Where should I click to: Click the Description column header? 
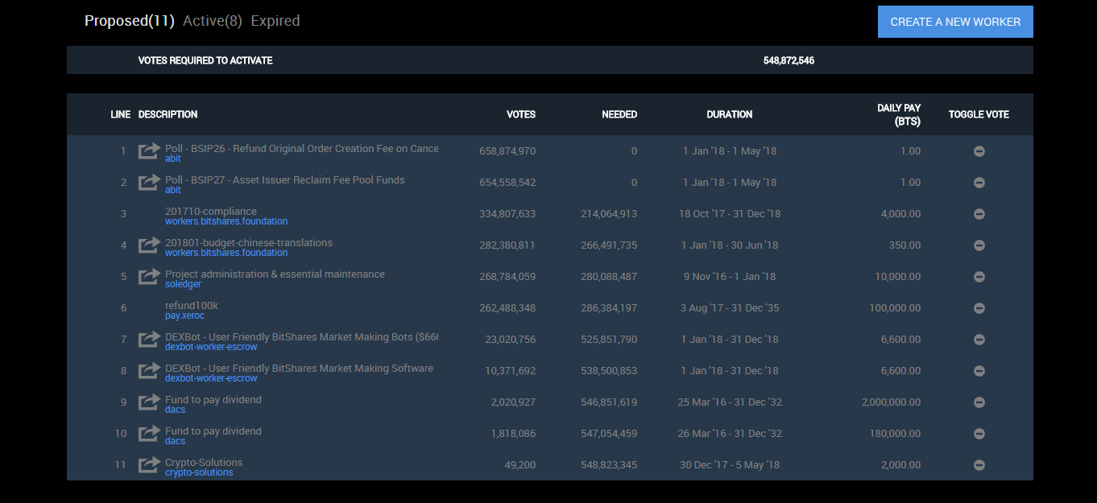pyautogui.click(x=168, y=114)
